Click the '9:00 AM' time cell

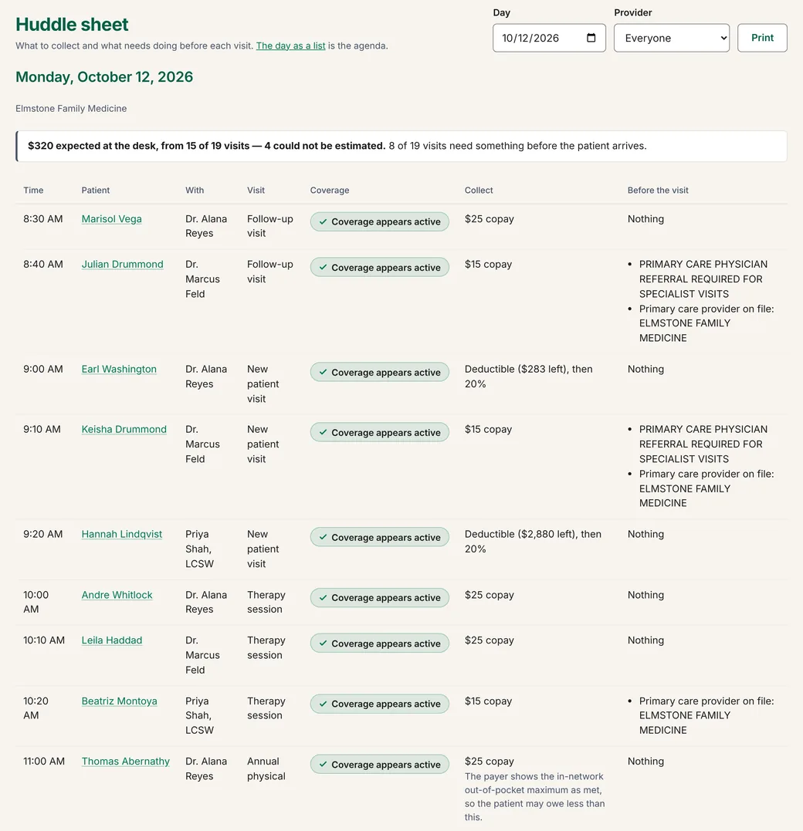tap(43, 369)
